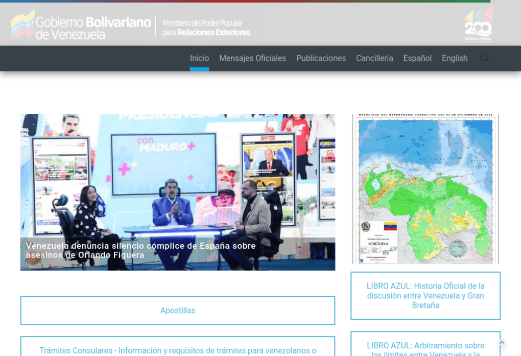Click the Venezuela map legend with flag

(378, 234)
